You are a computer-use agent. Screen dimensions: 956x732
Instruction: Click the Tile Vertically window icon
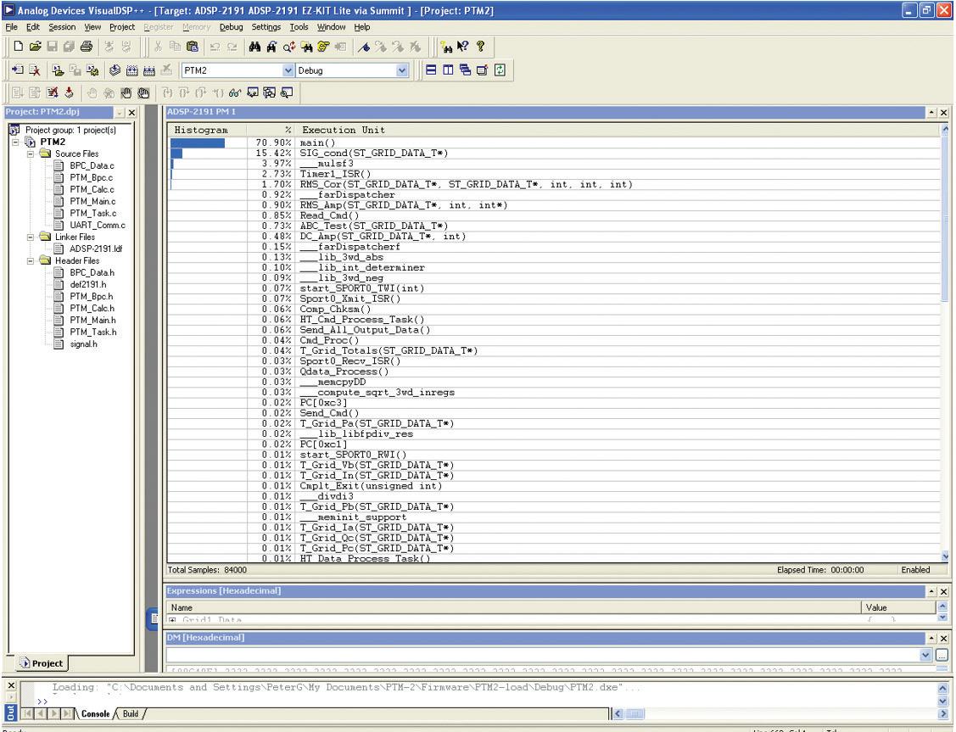(448, 70)
